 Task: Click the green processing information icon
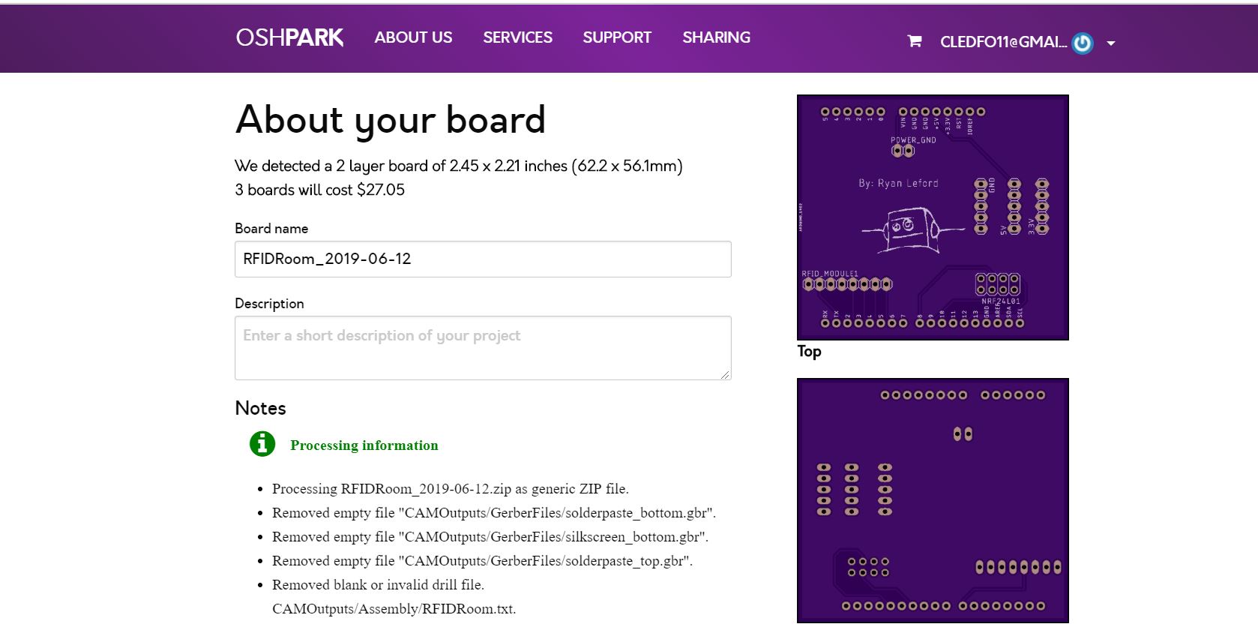(x=262, y=444)
